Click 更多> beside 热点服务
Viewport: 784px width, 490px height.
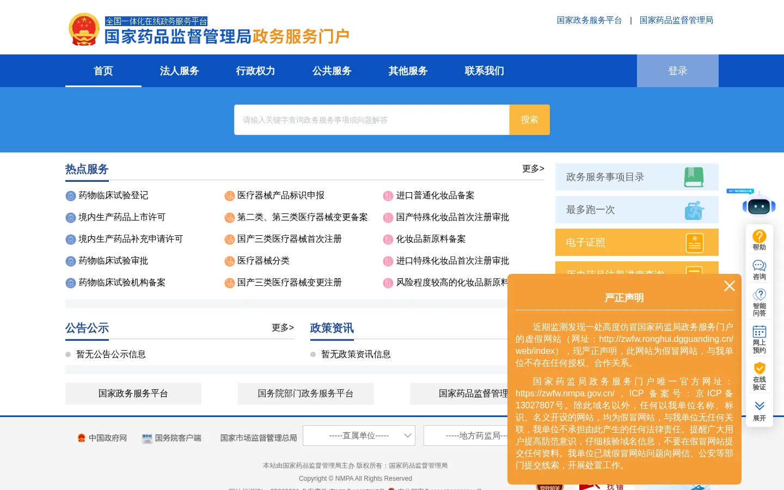[533, 169]
